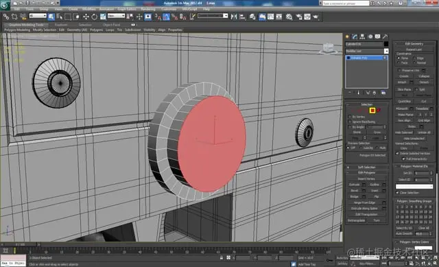
Task: Pick the Rectangular Selection Region icon
Action: (68, 16)
